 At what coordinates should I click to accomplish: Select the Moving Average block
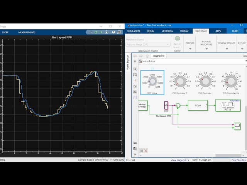pyautogui.click(x=142, y=105)
